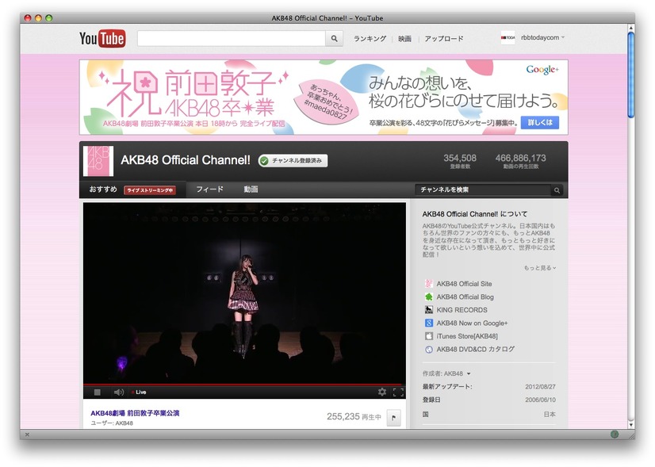Click the video red progress bar
Image resolution: width=655 pixels, height=467 pixels.
click(x=244, y=384)
